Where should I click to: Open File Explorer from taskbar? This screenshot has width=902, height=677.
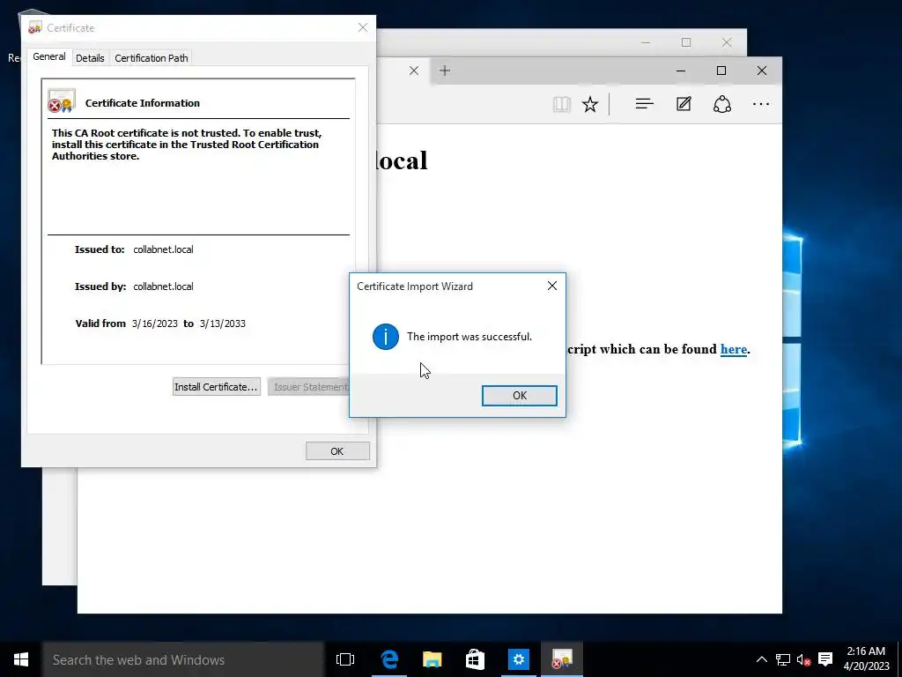tap(432, 659)
